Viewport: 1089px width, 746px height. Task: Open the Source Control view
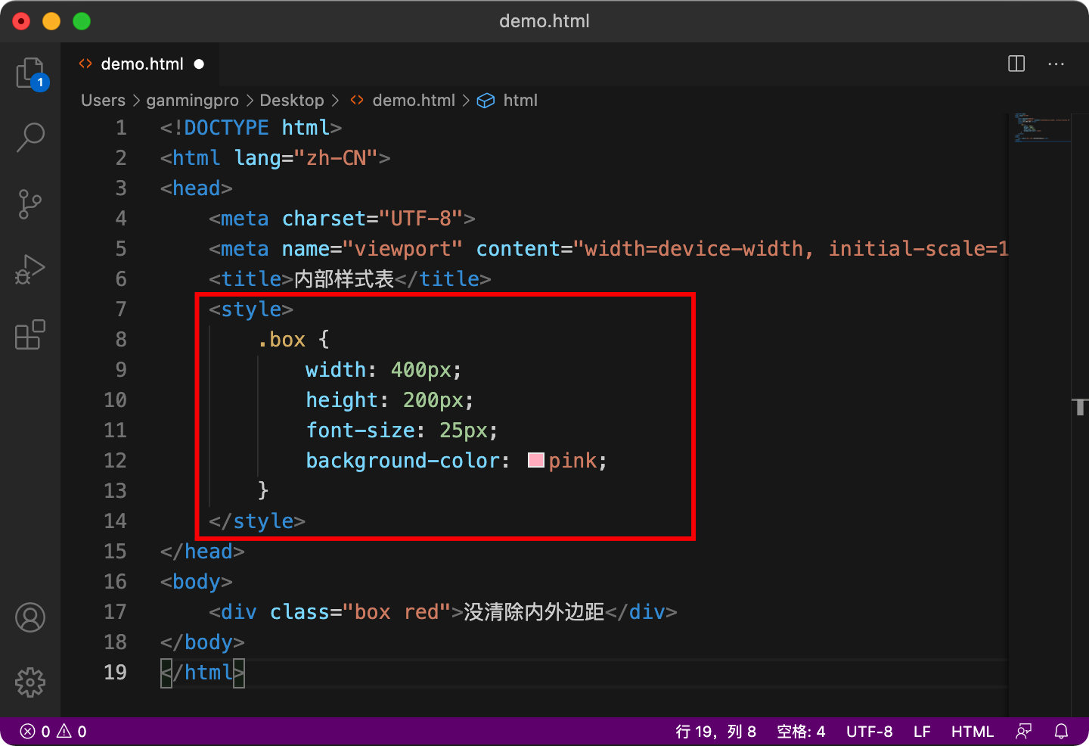[x=30, y=204]
